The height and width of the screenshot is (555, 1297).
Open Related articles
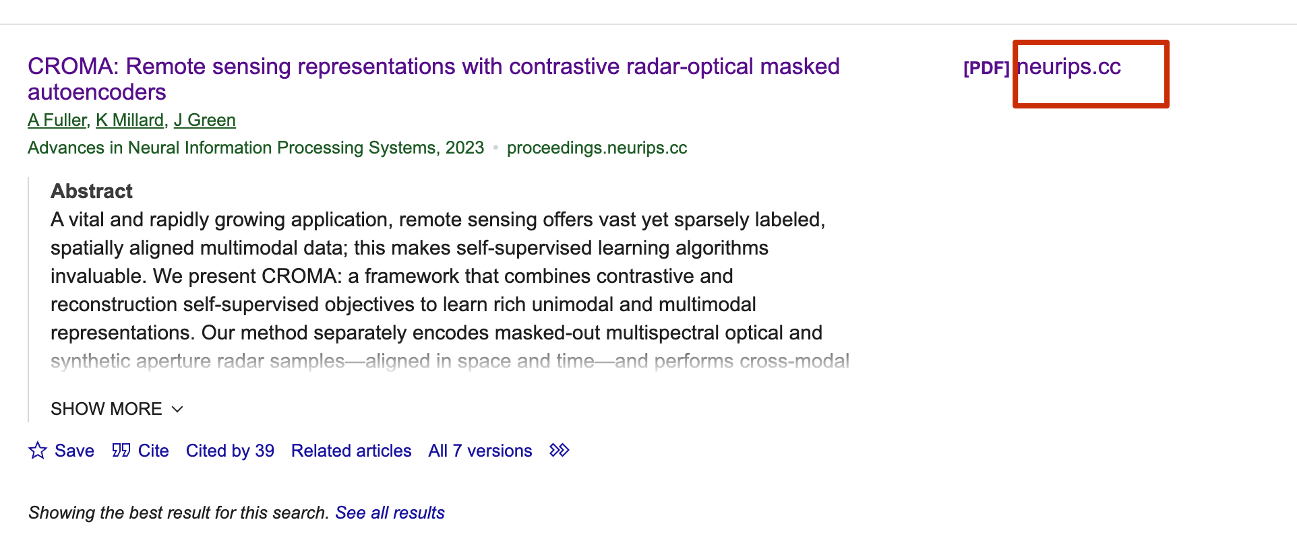[351, 451]
